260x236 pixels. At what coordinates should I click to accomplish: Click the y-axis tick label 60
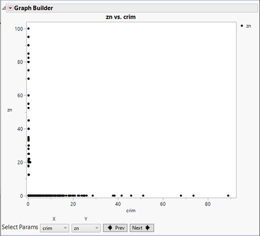20,95
